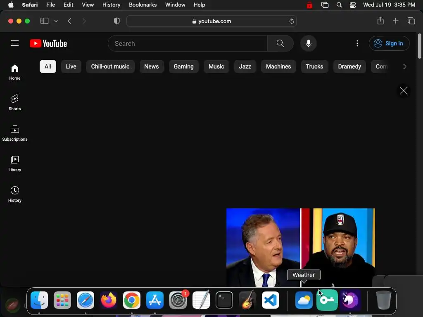This screenshot has height=317, width=423.
Task: Open System Settings from the Dock
Action: tap(178, 300)
